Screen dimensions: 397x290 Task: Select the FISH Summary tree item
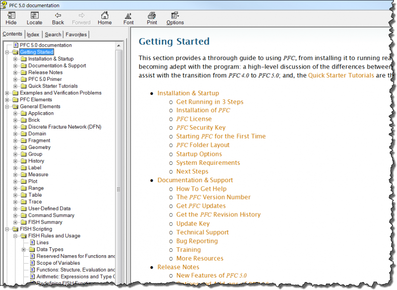tap(45, 222)
